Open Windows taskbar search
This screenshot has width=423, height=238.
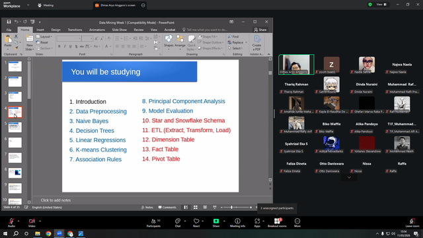pyautogui.click(x=16, y=233)
